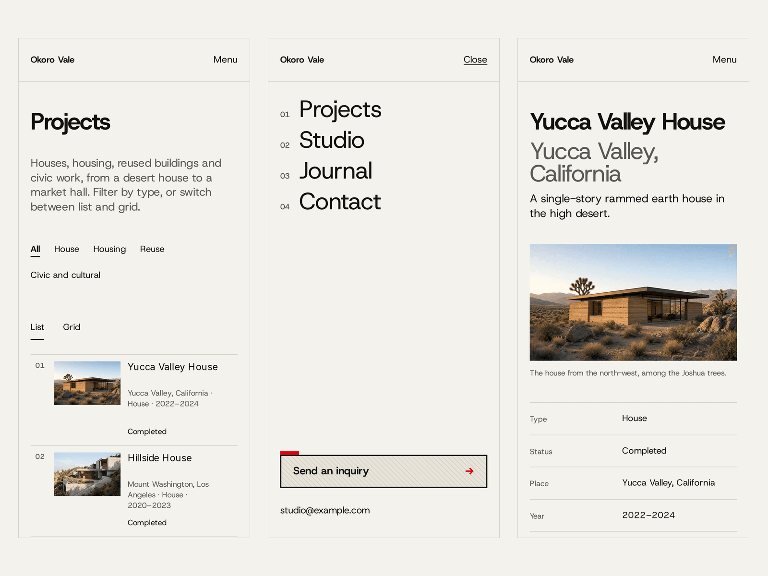The width and height of the screenshot is (768, 576).
Task: Click Okoro Vale logo on Projects screen
Action: pyautogui.click(x=52, y=60)
